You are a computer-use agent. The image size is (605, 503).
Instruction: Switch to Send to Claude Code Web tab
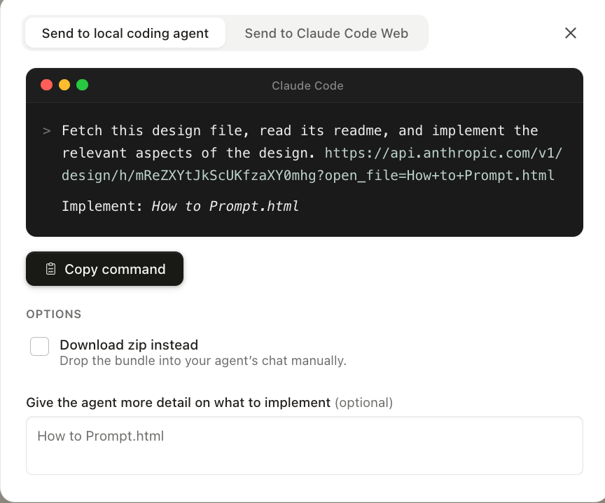point(326,33)
